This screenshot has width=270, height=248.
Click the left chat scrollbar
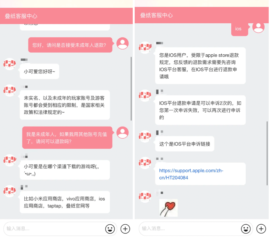131,89
